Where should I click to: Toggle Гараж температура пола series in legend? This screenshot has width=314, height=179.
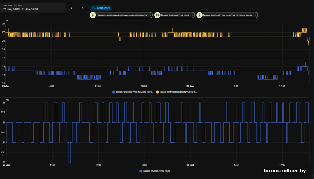coord(157,171)
